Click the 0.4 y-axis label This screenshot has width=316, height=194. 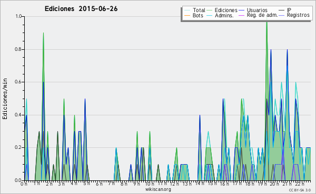pos(18,115)
